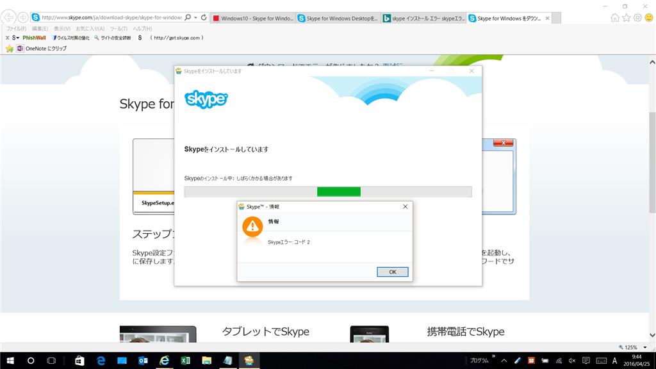Click the Skype logo in installer window

[x=206, y=99]
